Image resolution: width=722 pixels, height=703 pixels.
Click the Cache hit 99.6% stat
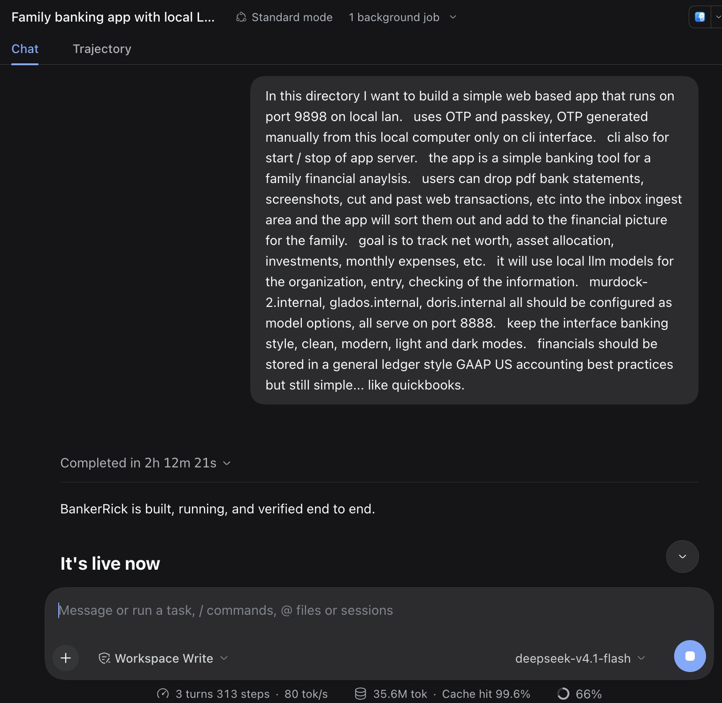pyautogui.click(x=486, y=694)
